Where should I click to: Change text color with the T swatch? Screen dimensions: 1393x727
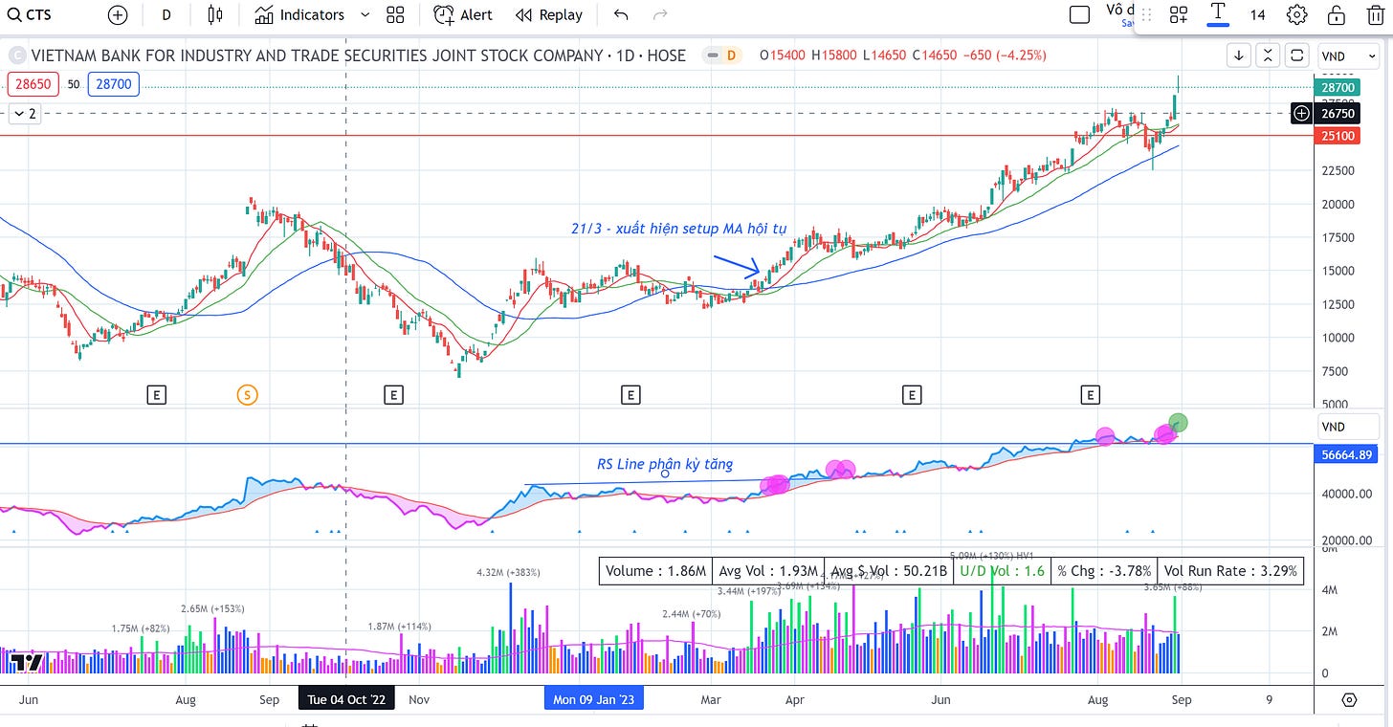1218,14
